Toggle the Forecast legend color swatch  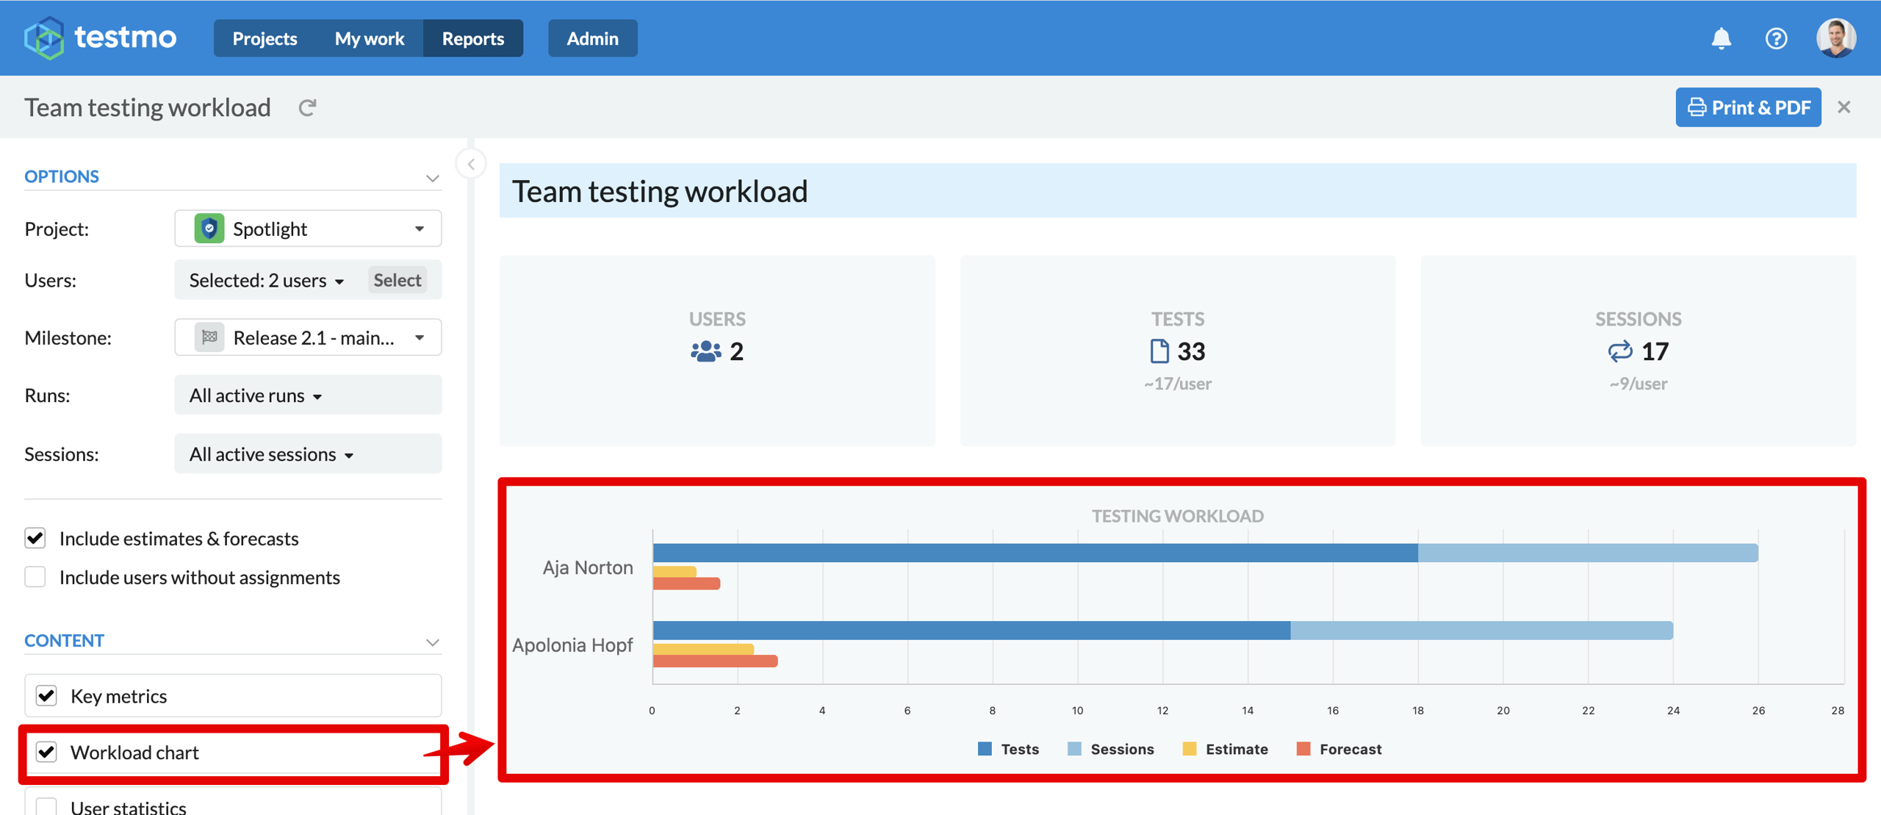point(1303,749)
